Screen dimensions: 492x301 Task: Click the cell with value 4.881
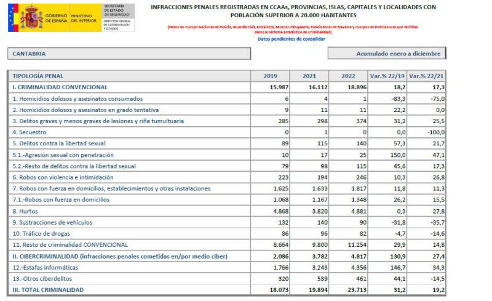pos(348,212)
